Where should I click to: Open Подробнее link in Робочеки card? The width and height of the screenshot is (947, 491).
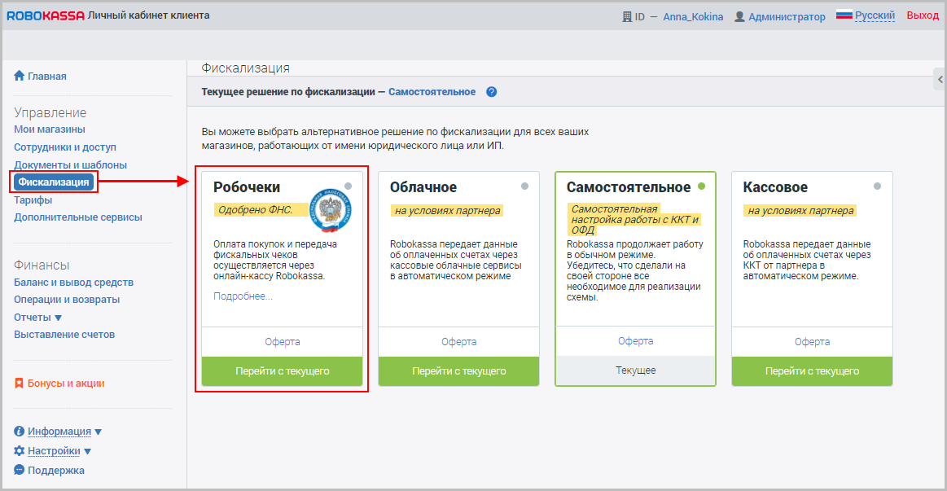(243, 296)
